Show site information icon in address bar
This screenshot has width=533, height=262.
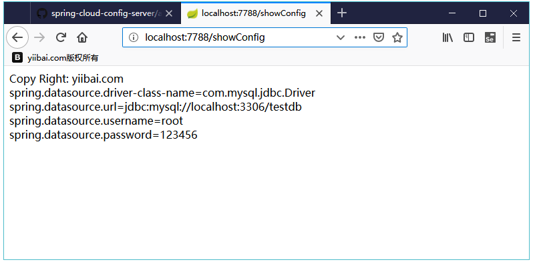[x=134, y=37]
